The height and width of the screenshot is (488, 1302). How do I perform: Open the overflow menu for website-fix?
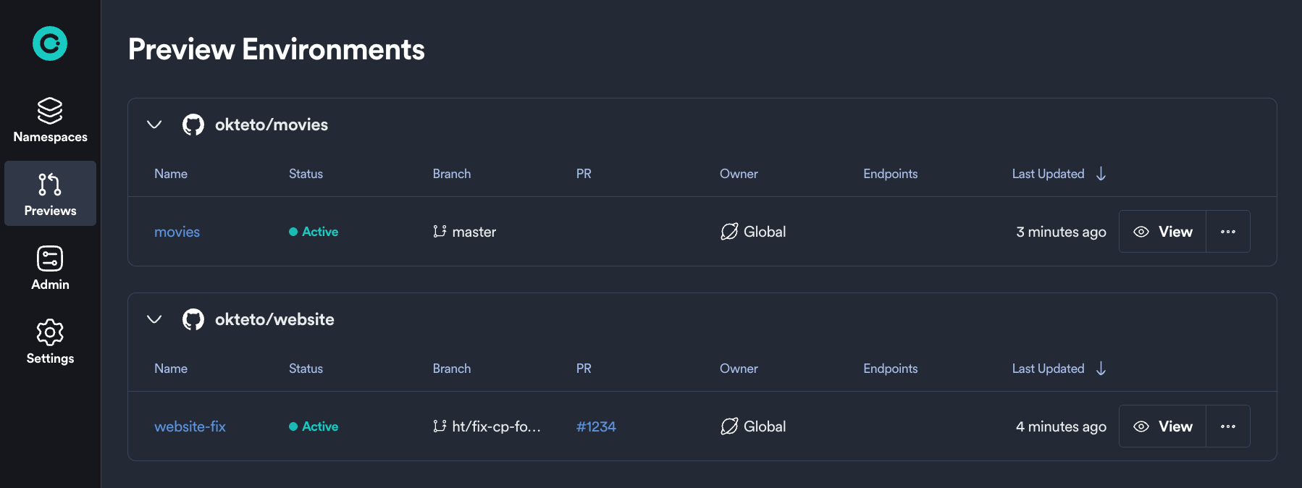(1227, 426)
